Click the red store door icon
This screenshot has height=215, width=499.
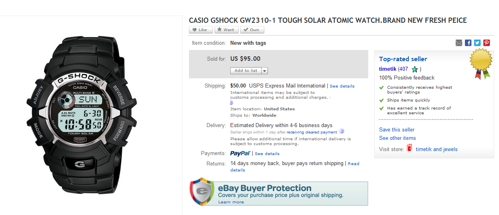pyautogui.click(x=410, y=149)
